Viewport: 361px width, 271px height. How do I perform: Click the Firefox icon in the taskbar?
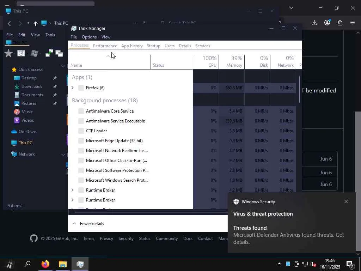[x=45, y=264]
